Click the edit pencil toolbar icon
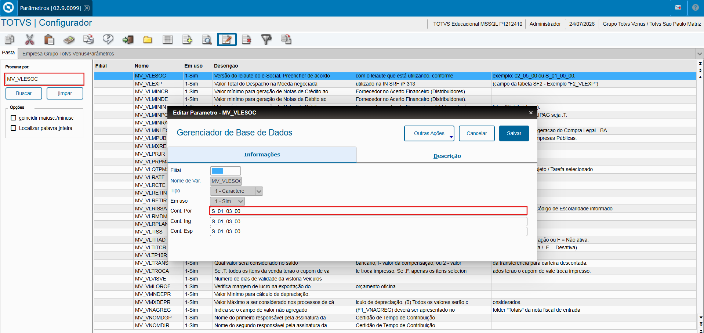This screenshot has height=333, width=704. click(227, 39)
